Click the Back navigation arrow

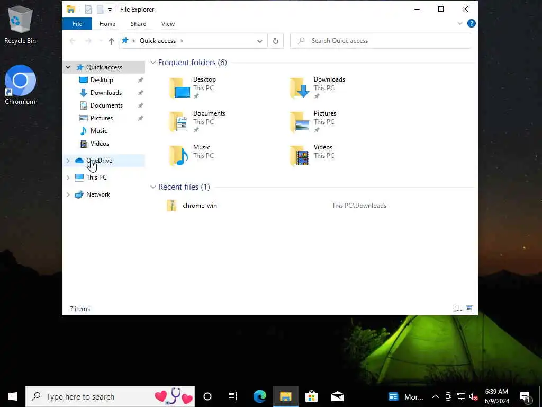point(73,41)
